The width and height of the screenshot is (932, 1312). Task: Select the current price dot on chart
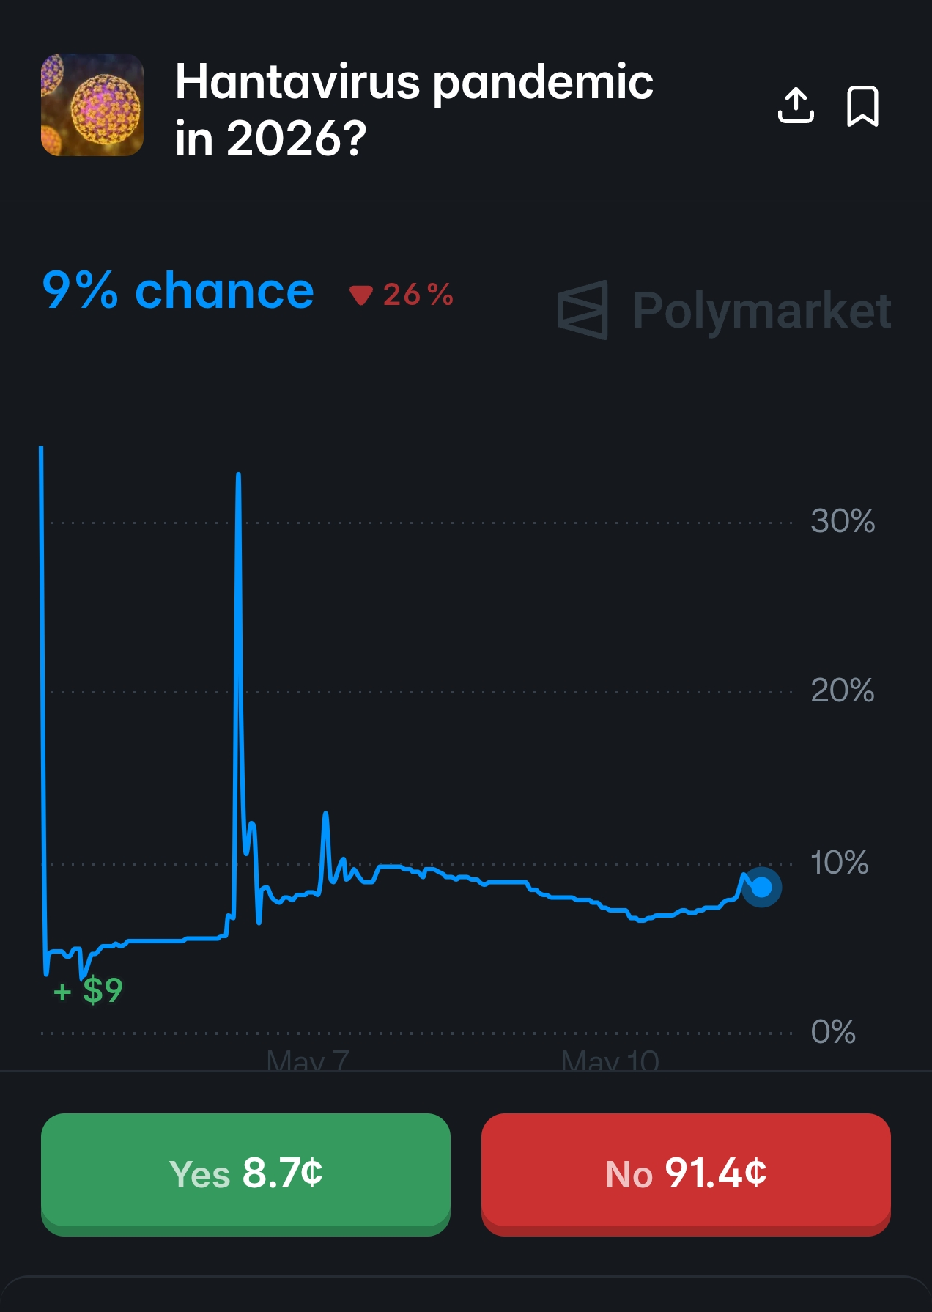pyautogui.click(x=762, y=888)
